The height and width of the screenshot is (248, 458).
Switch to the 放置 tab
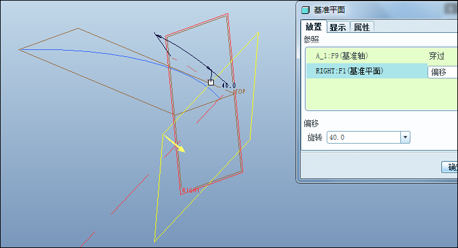(x=314, y=27)
